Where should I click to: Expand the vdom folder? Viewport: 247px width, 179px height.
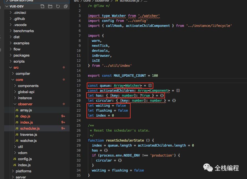click(x=15, y=153)
